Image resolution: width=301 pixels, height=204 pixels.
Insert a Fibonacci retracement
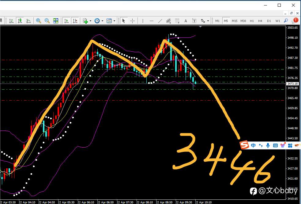tap(177, 21)
